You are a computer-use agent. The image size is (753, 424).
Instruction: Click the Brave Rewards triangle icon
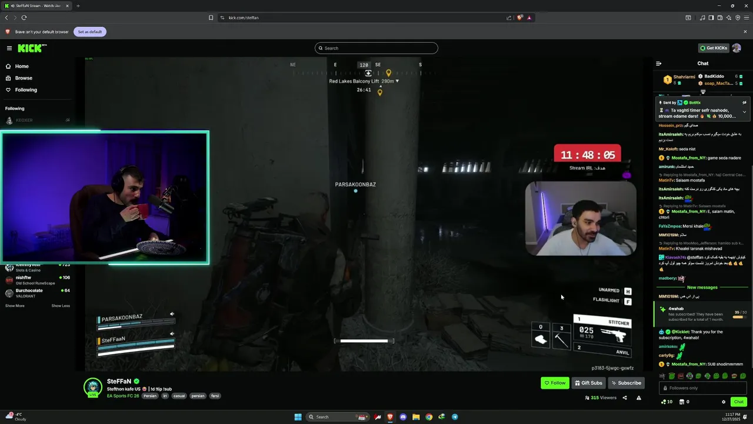coord(529,18)
